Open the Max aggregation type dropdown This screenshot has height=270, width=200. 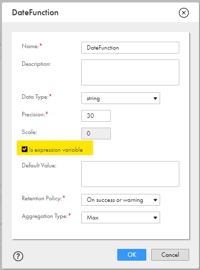pos(121,217)
